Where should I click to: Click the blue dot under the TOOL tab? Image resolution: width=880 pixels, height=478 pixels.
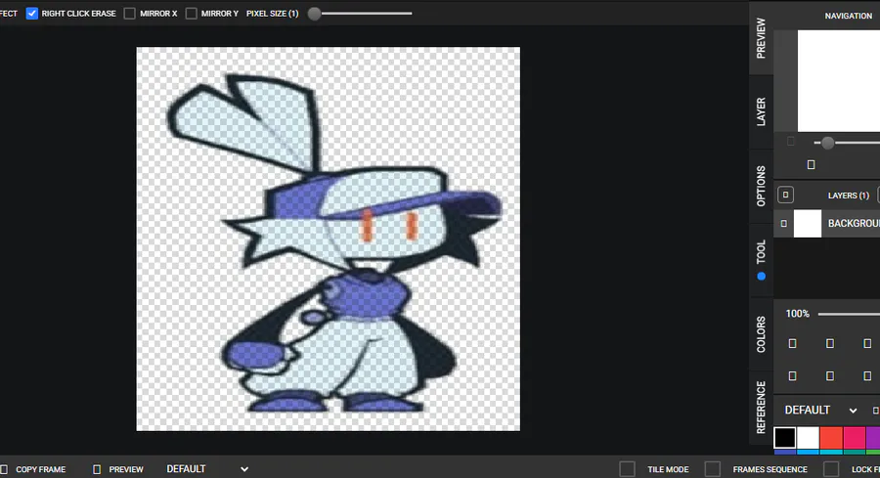tap(761, 276)
